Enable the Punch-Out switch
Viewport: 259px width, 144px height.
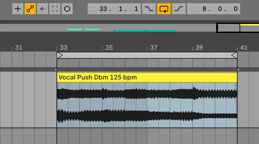[x=179, y=9]
